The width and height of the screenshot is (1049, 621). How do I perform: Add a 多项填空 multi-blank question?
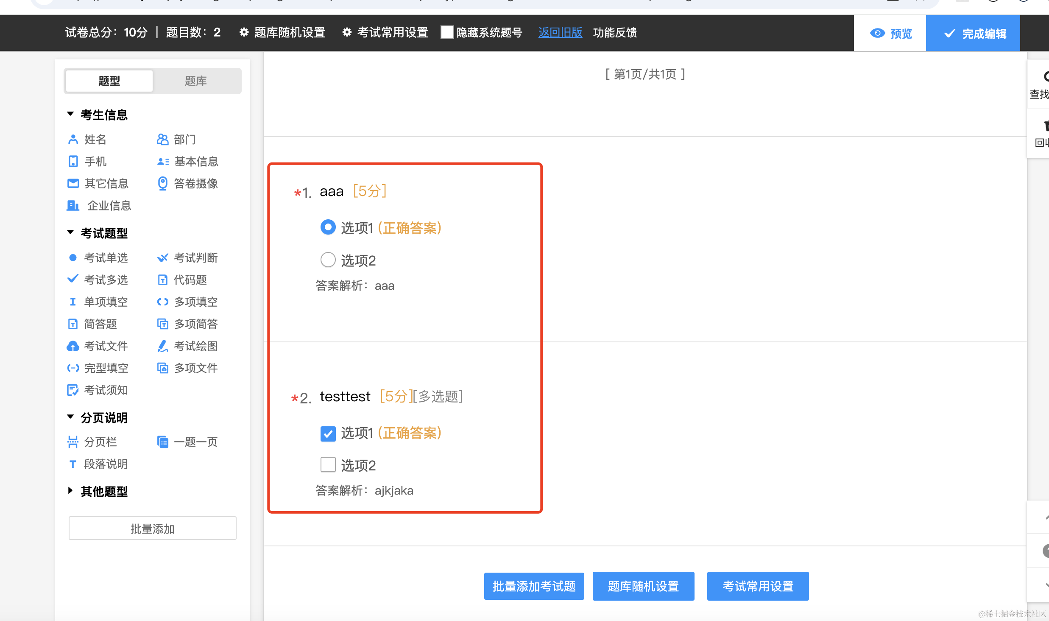point(187,302)
